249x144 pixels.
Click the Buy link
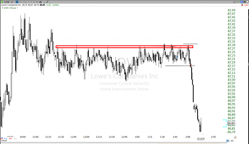[x=6, y=138]
